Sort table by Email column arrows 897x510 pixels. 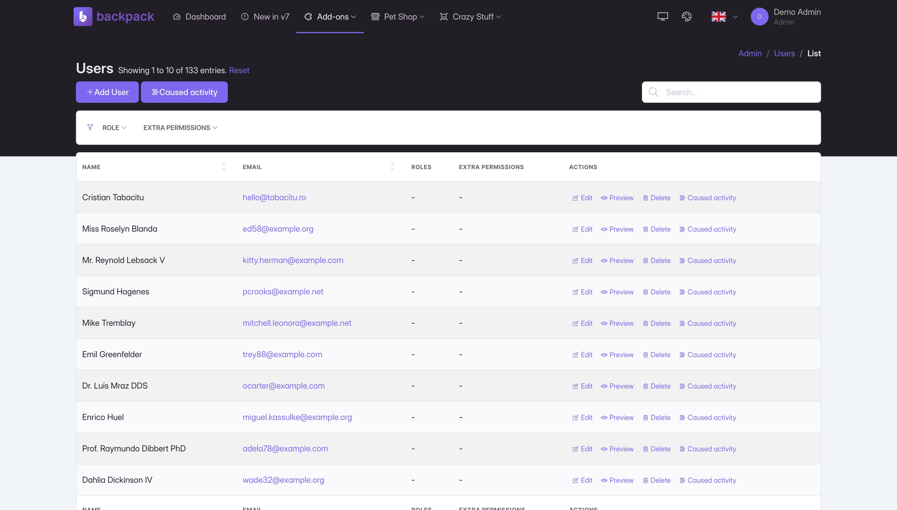click(x=392, y=167)
